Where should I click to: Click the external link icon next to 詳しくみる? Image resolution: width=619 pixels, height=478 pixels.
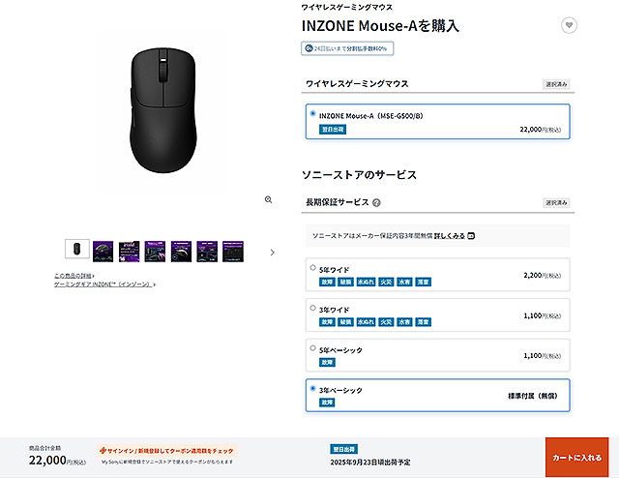point(471,236)
